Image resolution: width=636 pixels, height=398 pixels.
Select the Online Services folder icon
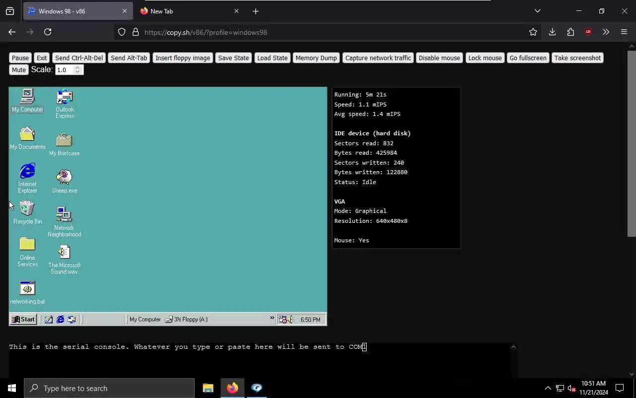pos(27,252)
